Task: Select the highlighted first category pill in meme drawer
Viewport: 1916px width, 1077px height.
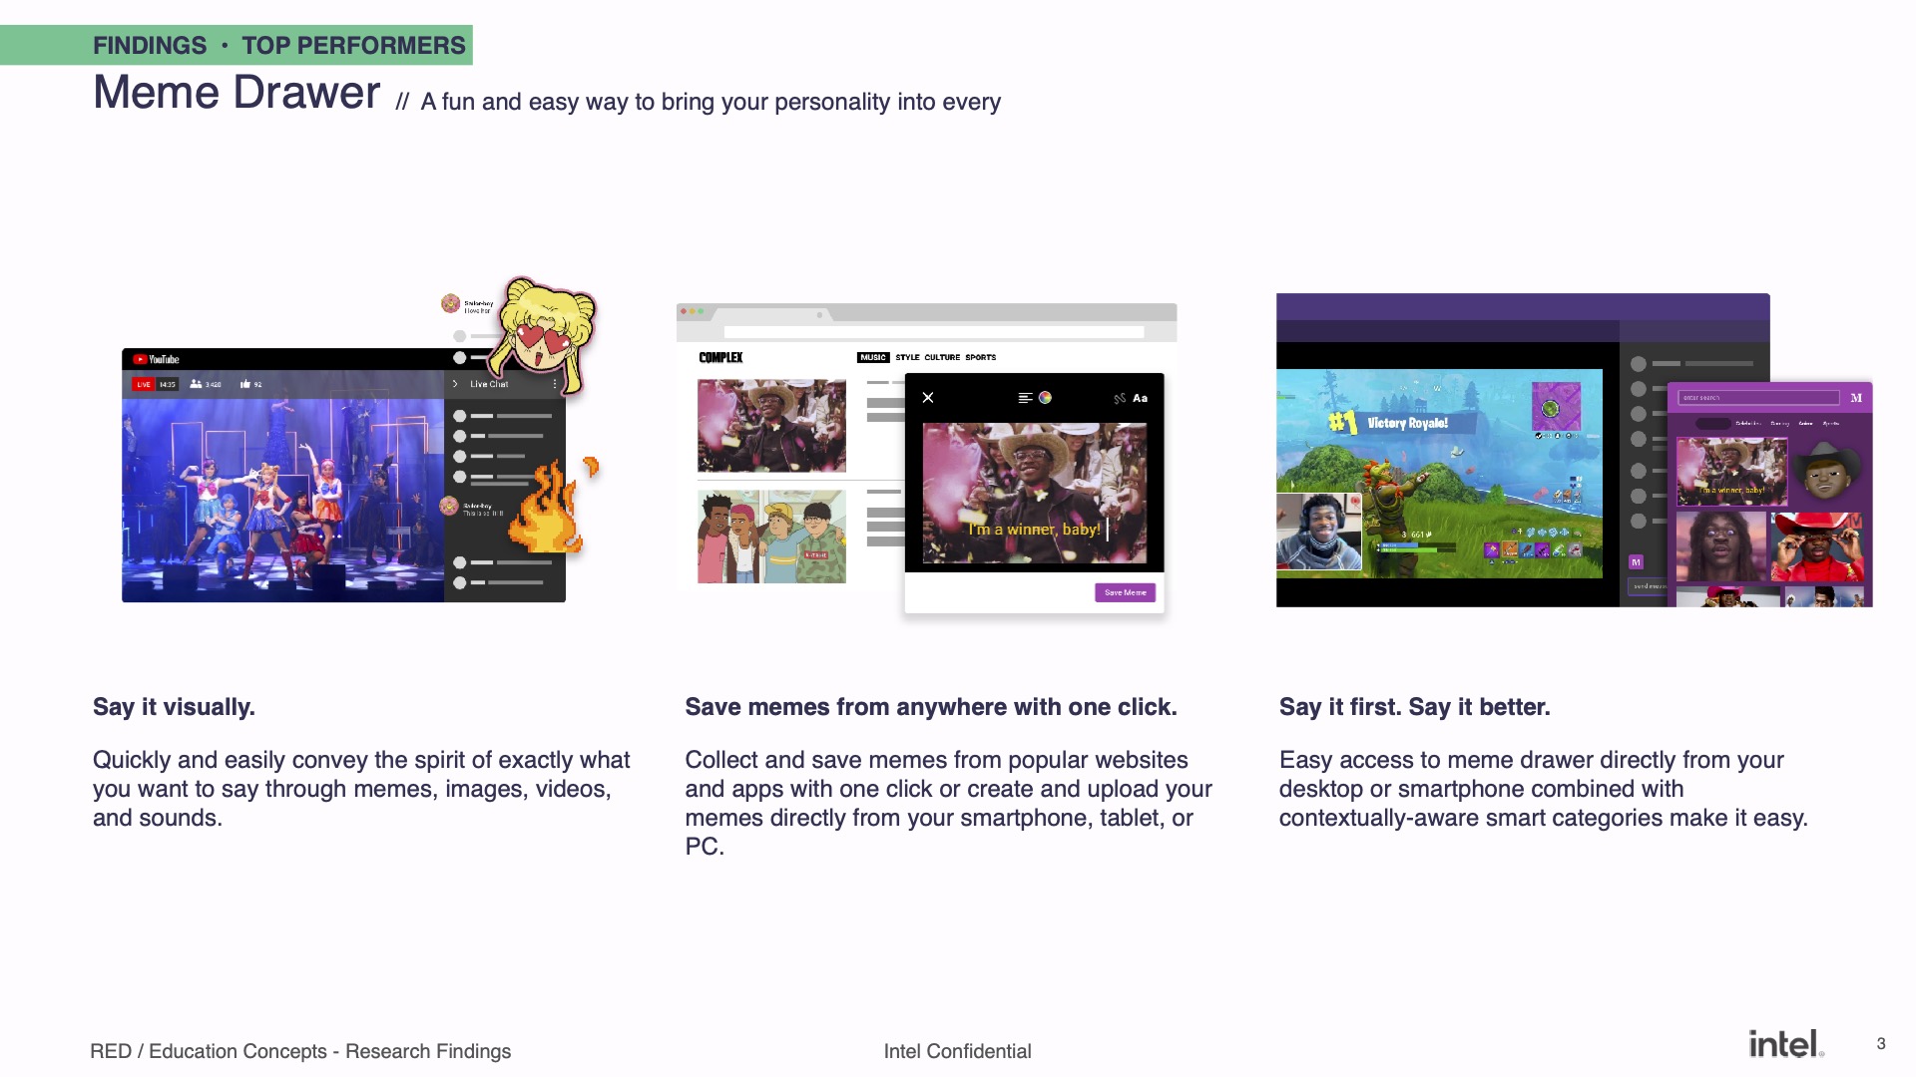Action: [1713, 424]
